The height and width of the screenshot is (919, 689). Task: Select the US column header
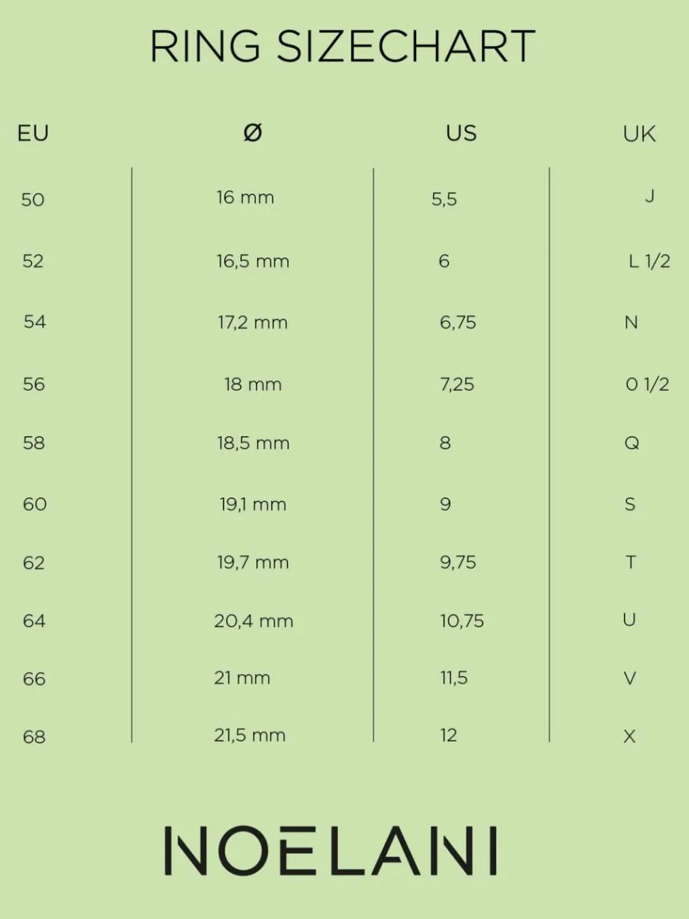coord(461,133)
